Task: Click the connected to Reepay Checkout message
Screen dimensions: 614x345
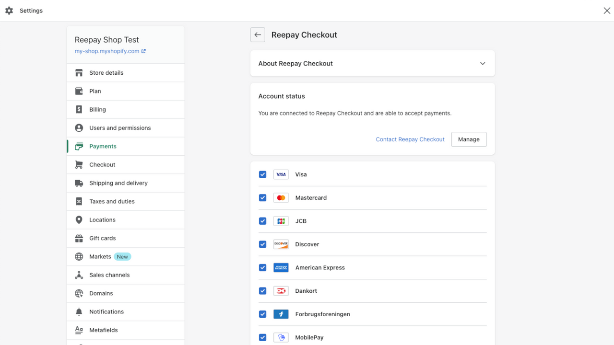Action: [355, 114]
